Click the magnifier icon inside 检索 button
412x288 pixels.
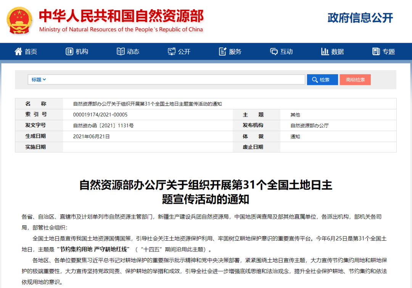click(315, 79)
